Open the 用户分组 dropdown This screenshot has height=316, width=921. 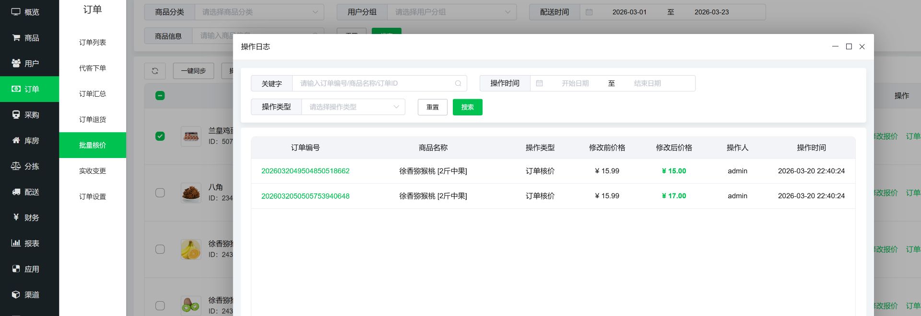(452, 12)
